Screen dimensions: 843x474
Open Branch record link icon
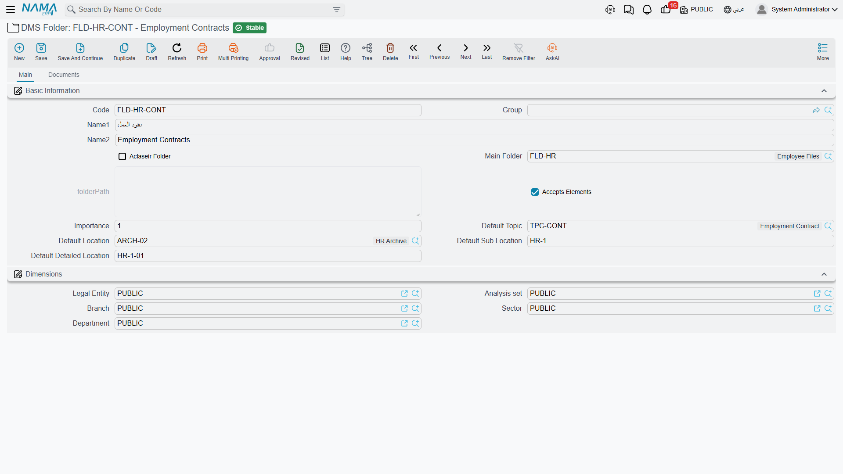point(404,309)
